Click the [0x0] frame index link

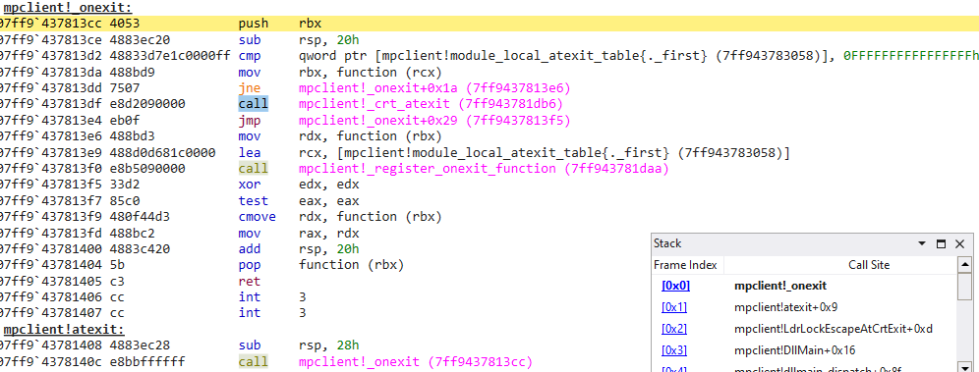pos(675,286)
